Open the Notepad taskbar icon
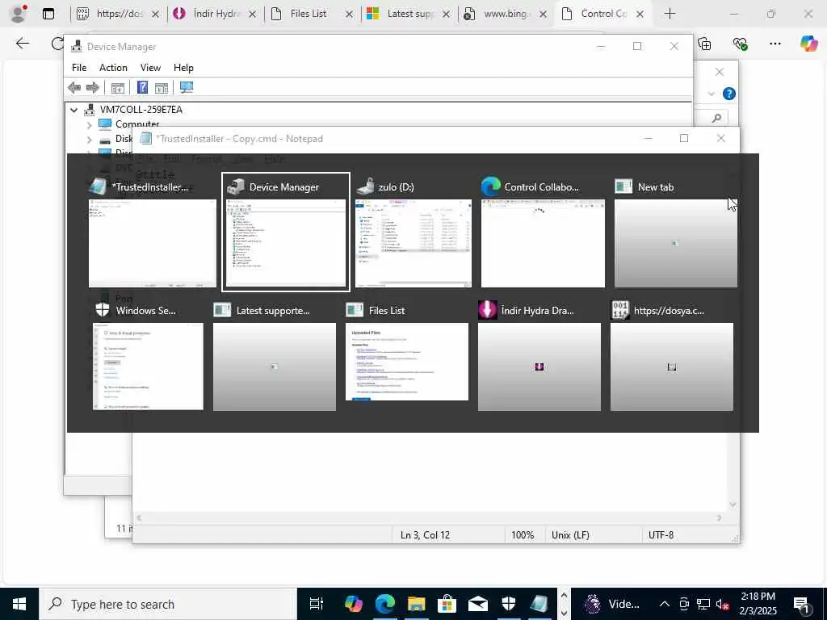The image size is (827, 620). (x=539, y=604)
